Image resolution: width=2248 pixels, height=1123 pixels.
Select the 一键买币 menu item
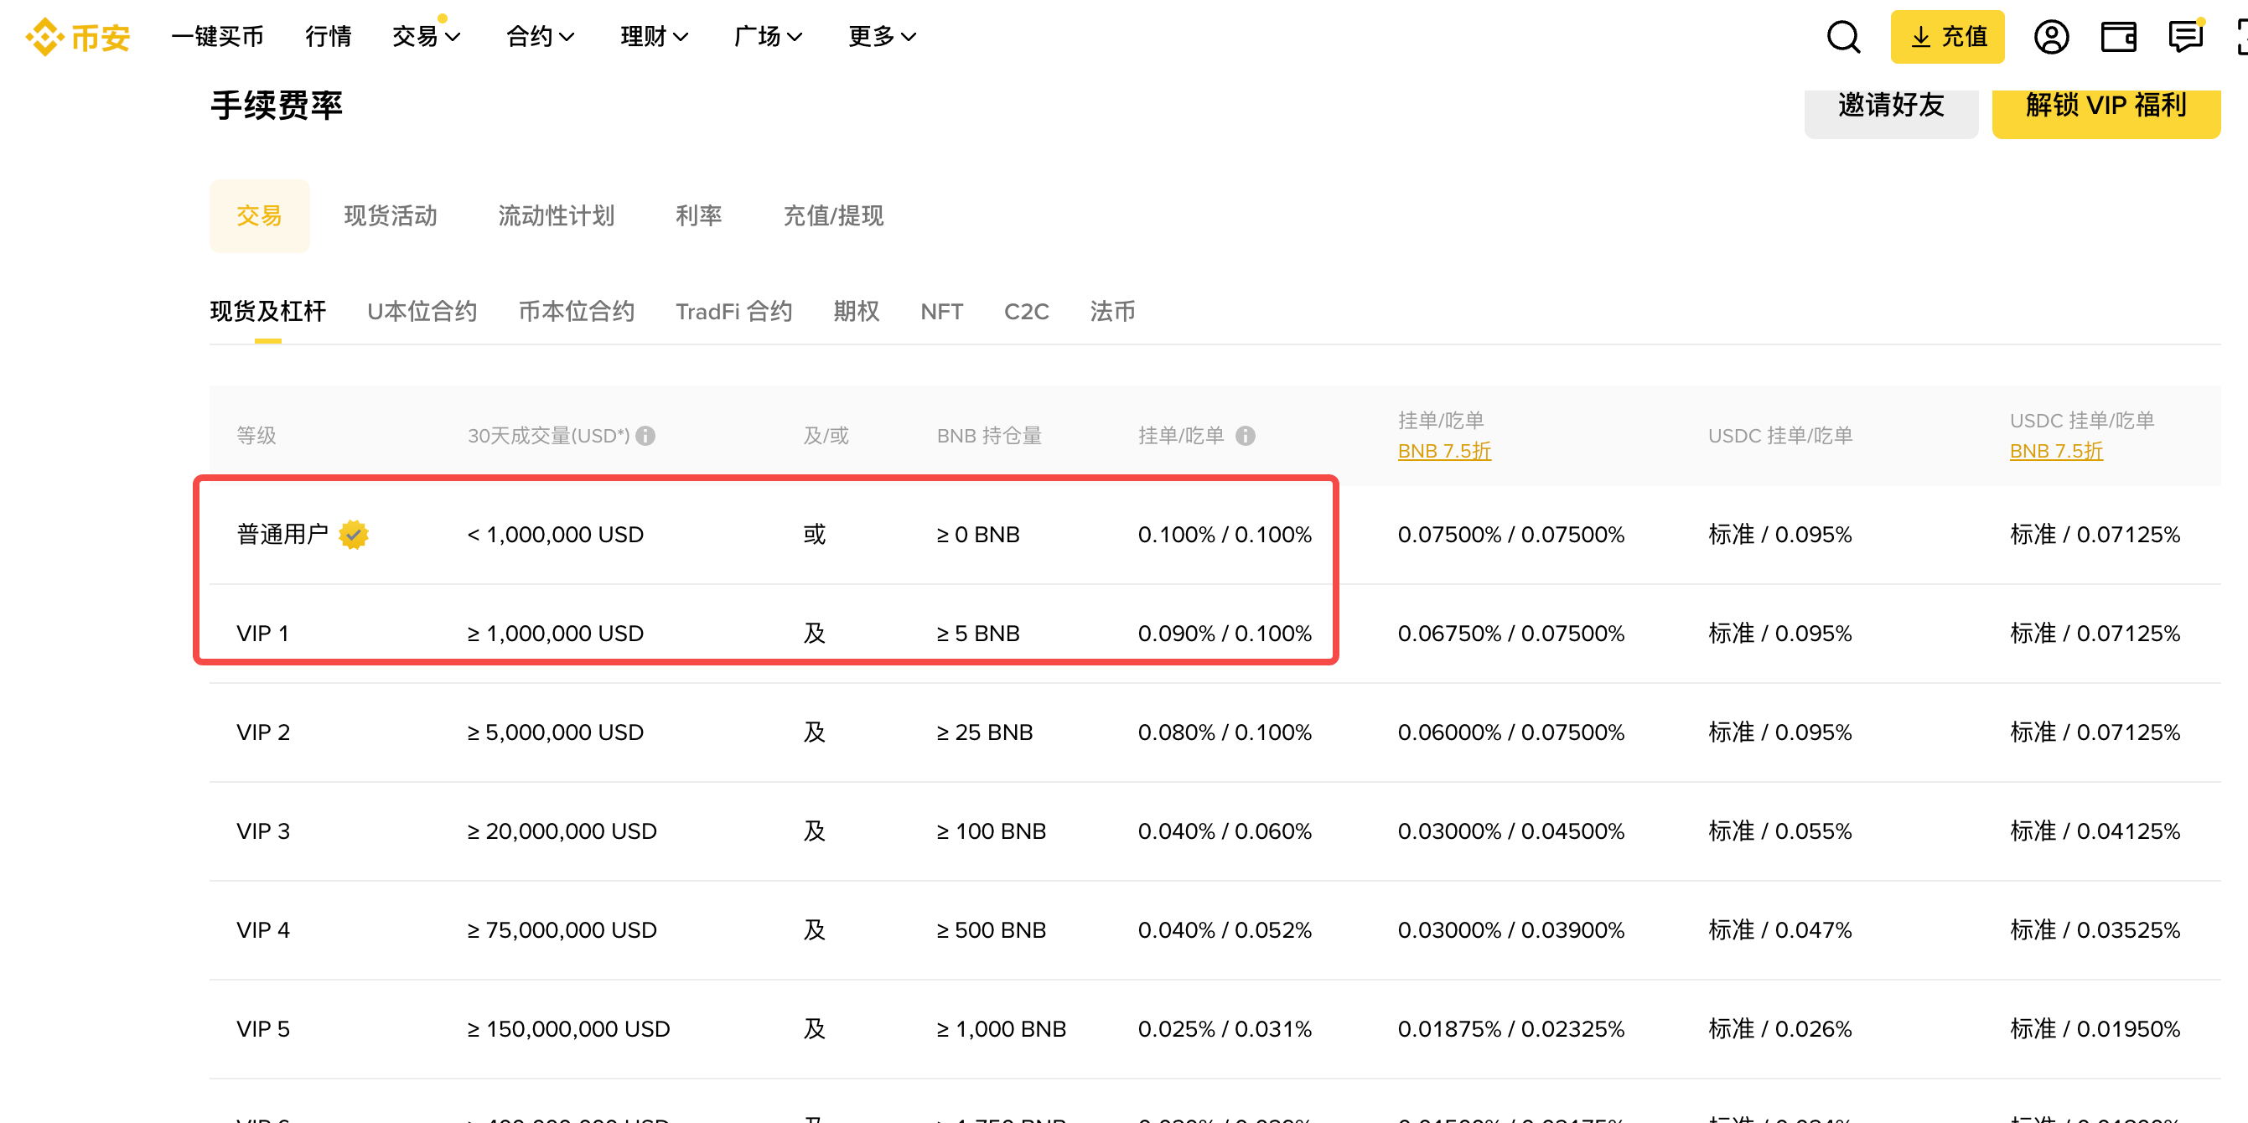click(x=216, y=37)
